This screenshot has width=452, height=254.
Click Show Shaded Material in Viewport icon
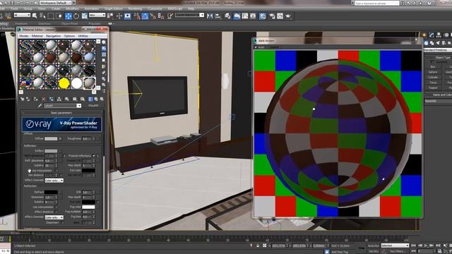83,99
